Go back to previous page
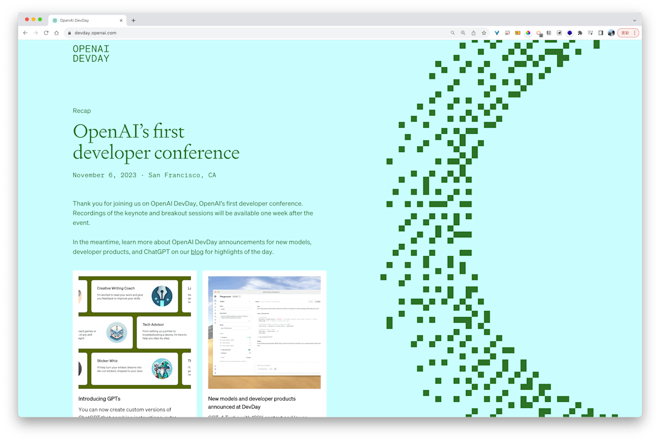Screen dimensions: 660x441 [x=25, y=33]
